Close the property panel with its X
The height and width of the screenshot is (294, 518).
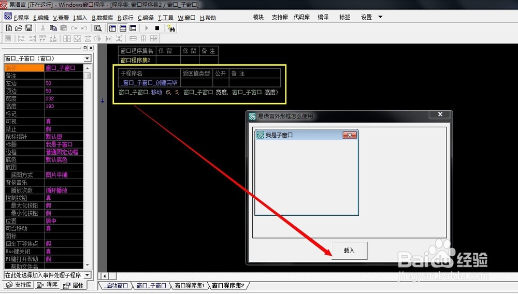click(91, 48)
